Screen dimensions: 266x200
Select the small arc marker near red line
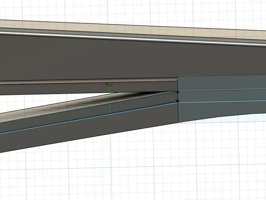point(109,84)
